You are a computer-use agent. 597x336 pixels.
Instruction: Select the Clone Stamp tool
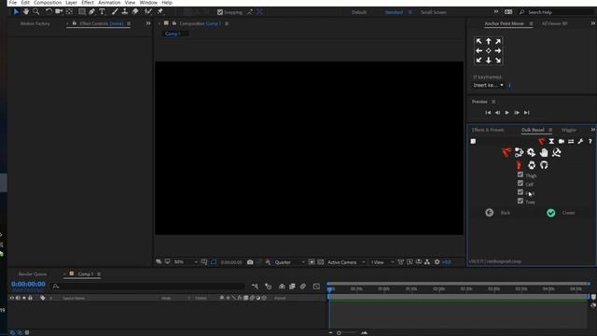(x=124, y=12)
